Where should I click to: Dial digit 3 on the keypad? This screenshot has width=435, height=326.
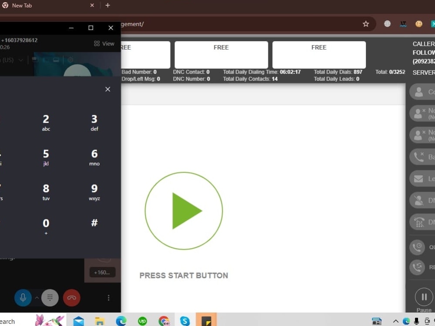coord(94,123)
